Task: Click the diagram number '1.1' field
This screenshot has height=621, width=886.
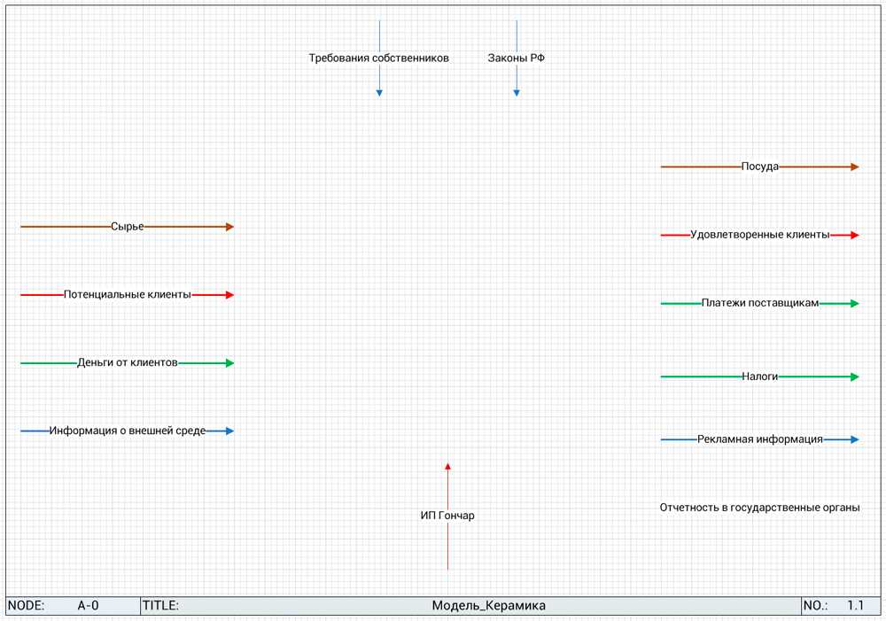Action: click(855, 606)
